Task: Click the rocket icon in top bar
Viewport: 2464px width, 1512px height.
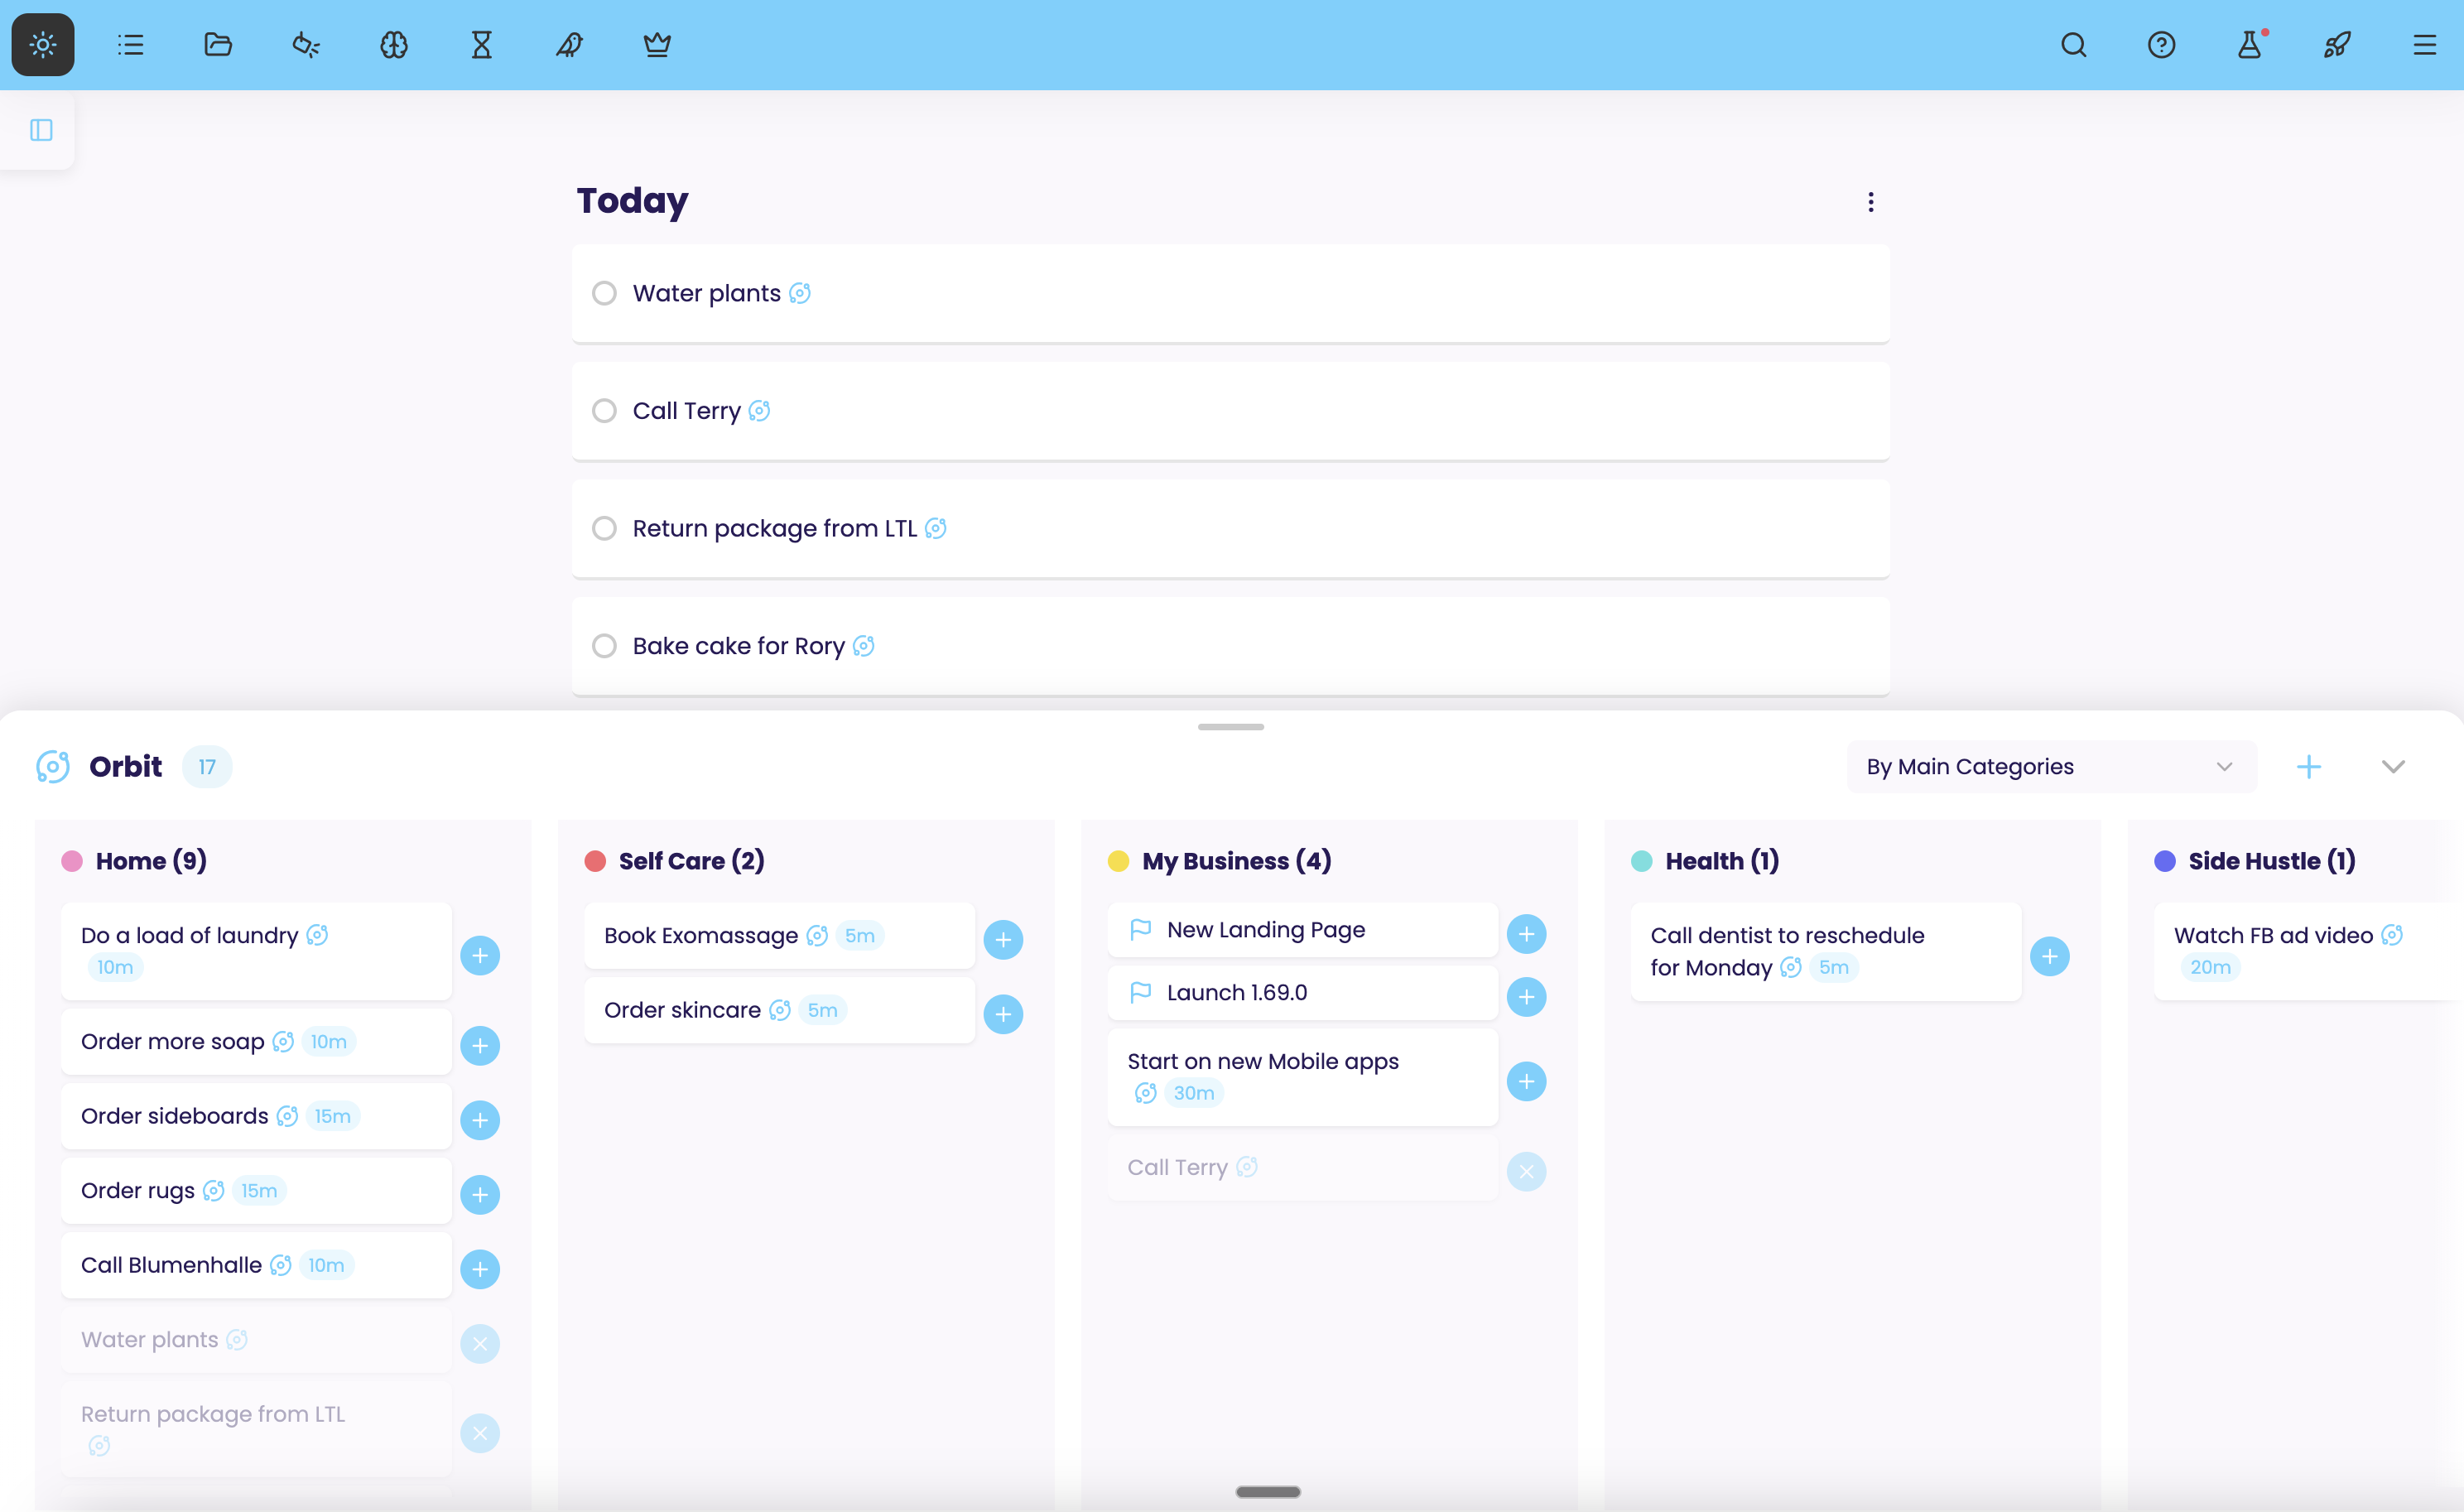Action: (x=2336, y=45)
